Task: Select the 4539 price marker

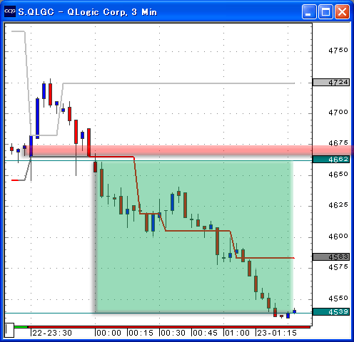Action: coord(331,311)
